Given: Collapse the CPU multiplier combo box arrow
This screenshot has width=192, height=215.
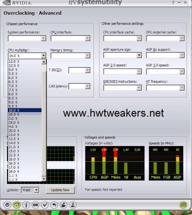Looking at the screenshot, I should pyautogui.click(x=44, y=56).
